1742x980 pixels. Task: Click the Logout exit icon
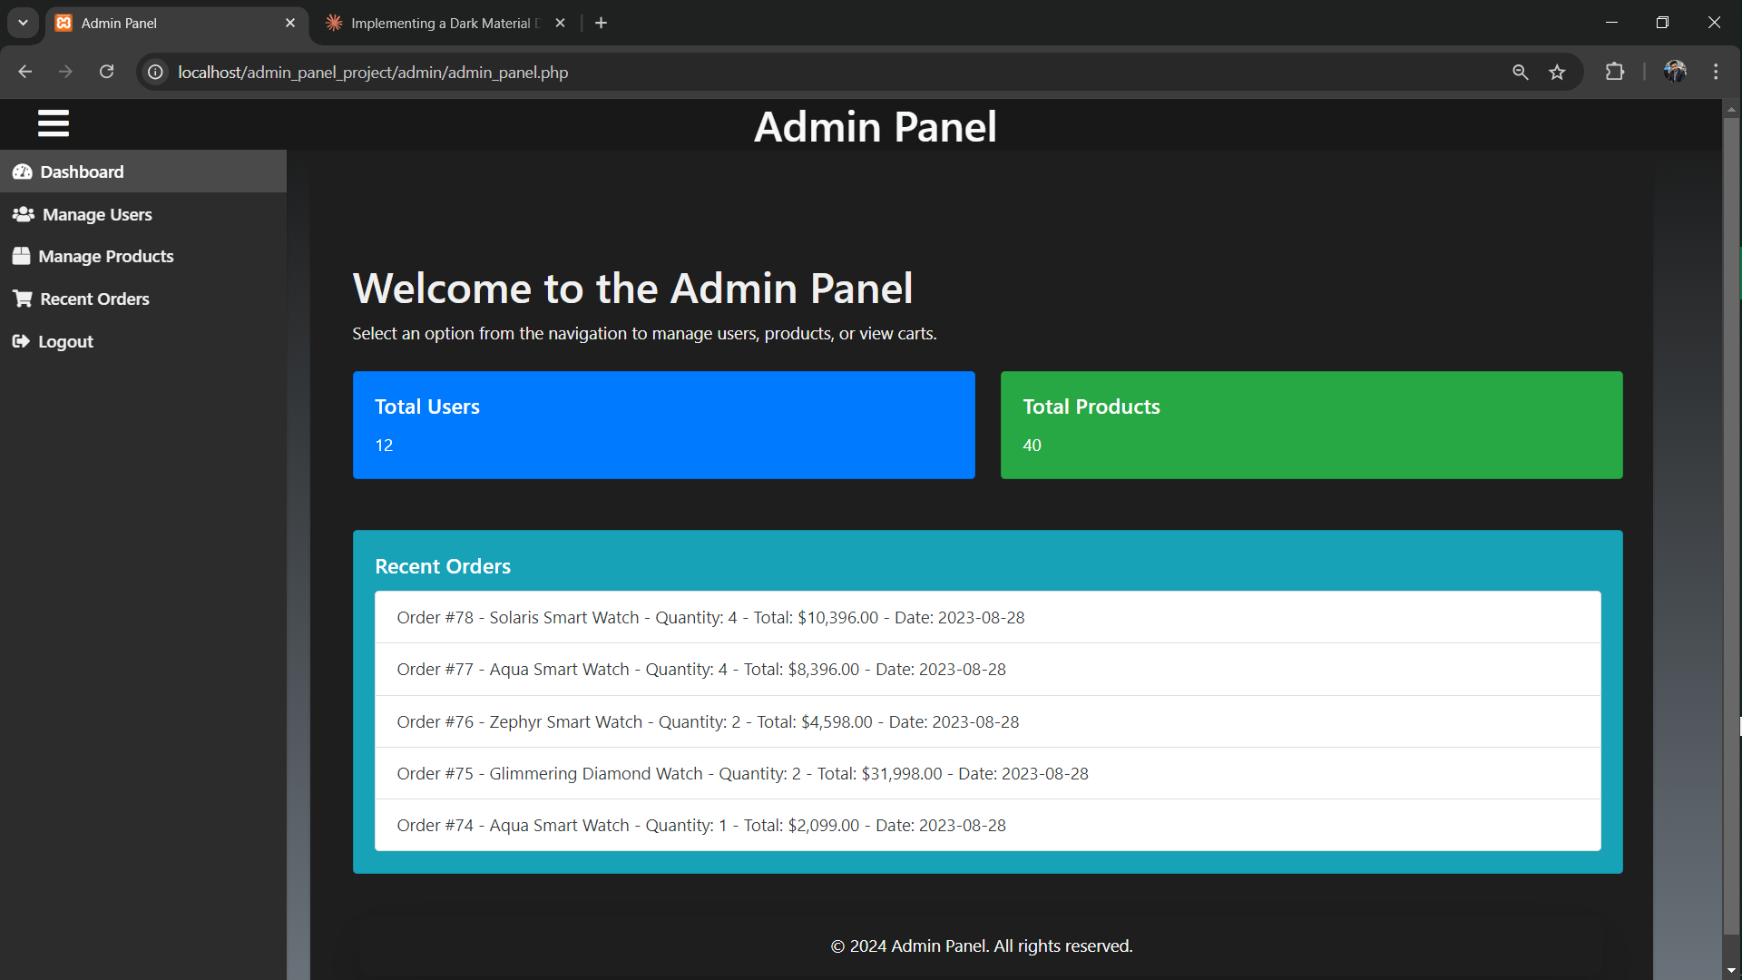pos(21,341)
